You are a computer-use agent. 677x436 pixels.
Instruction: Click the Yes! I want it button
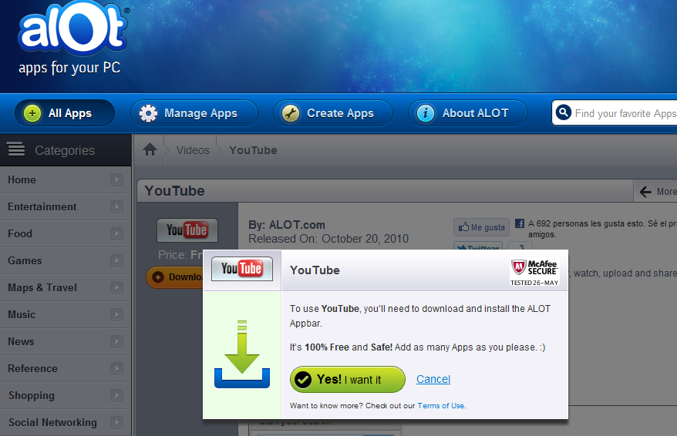pyautogui.click(x=348, y=380)
